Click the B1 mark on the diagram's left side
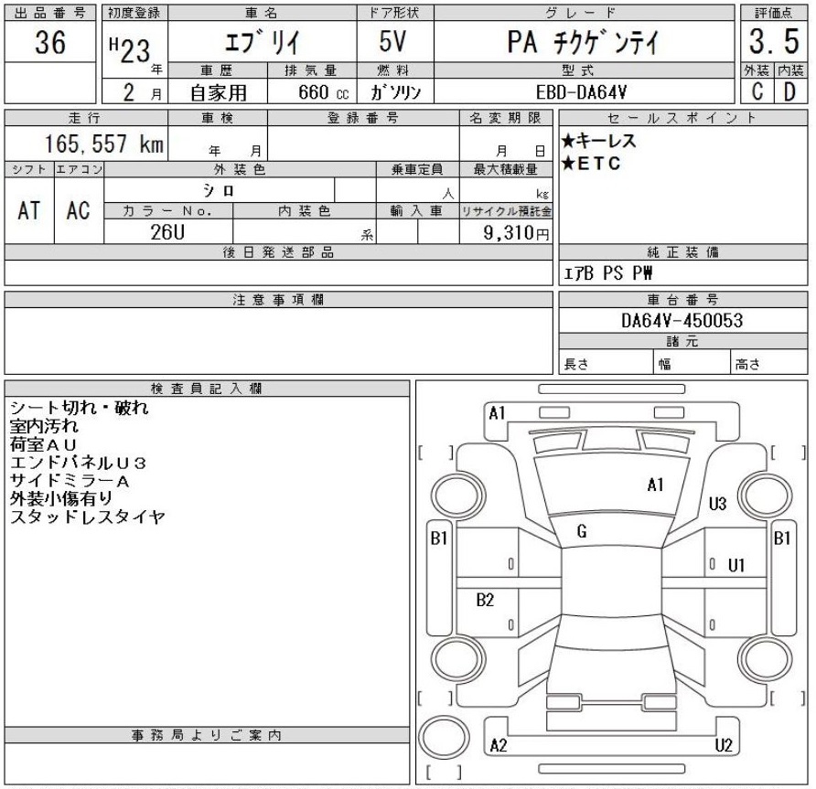 click(439, 538)
